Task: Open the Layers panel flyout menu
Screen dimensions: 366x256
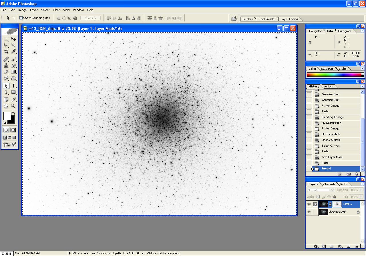Action: 362,184
